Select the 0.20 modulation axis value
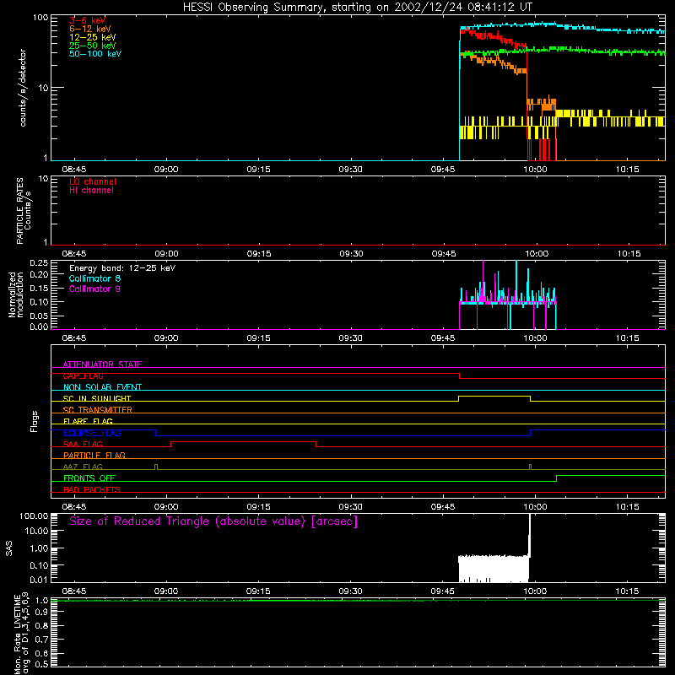Image resolution: width=675 pixels, height=675 pixels. click(x=39, y=275)
